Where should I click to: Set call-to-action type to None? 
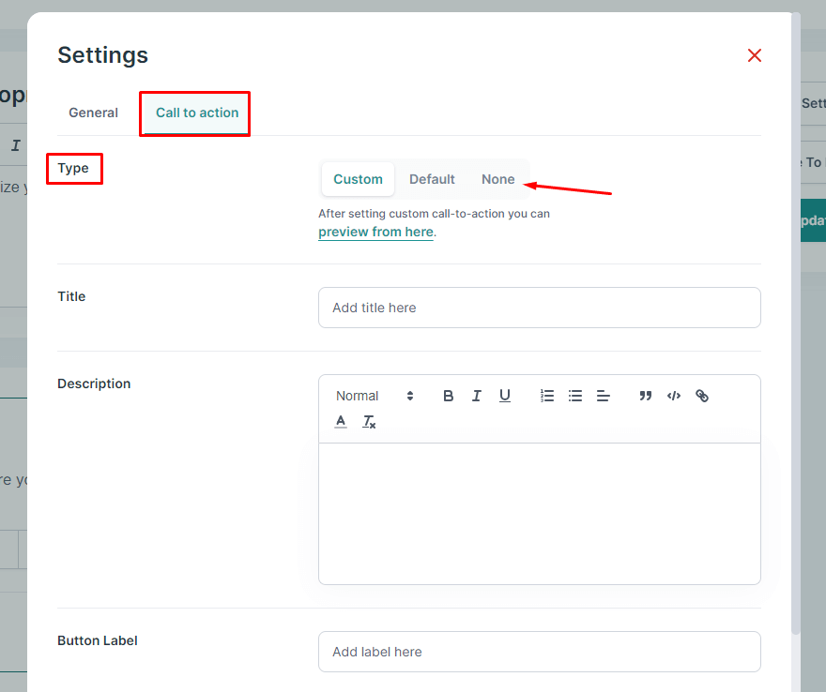pyautogui.click(x=497, y=179)
